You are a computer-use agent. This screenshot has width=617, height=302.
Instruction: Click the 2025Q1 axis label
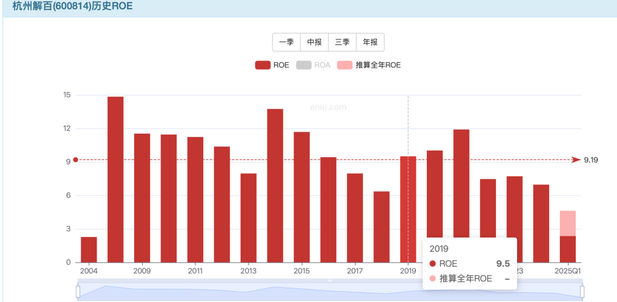point(568,271)
